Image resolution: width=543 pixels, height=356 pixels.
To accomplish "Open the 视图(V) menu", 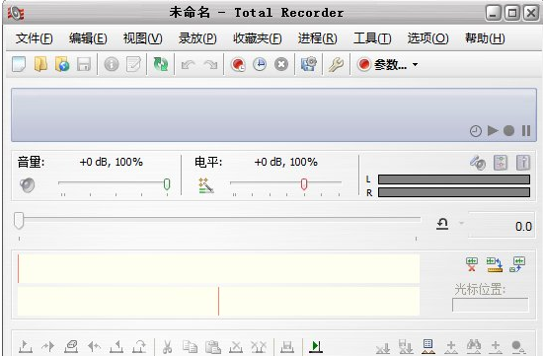I will pyautogui.click(x=143, y=38).
